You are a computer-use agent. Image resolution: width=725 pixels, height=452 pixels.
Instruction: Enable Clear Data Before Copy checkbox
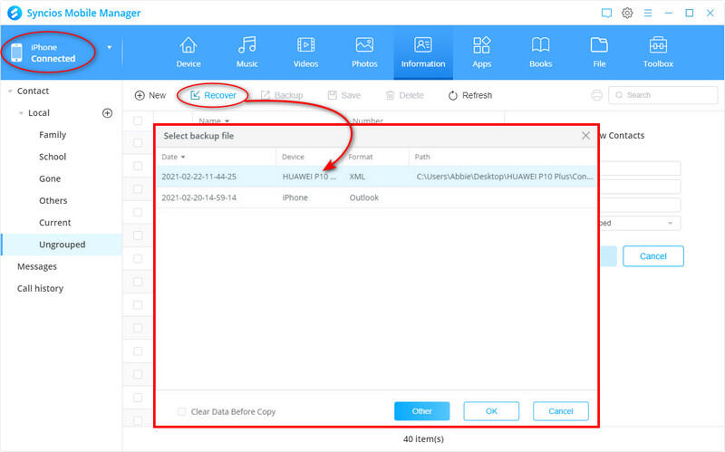pos(182,411)
